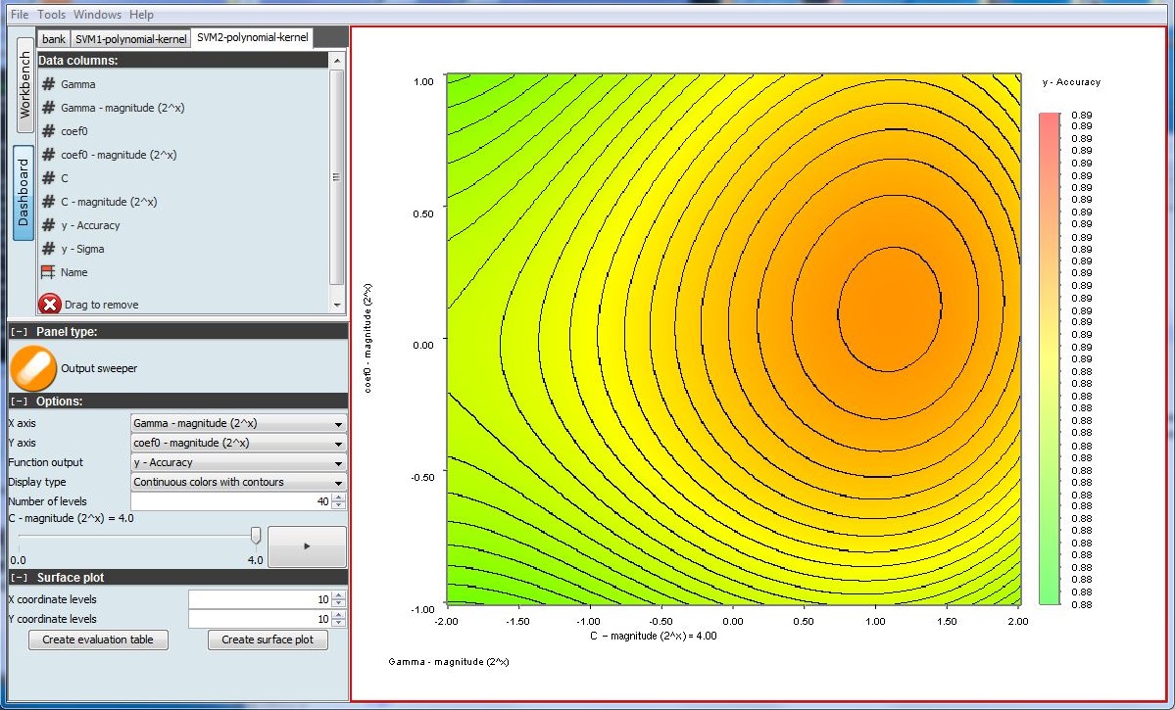Screen dimensions: 1175x710
Task: Switch to the SVM1-polynomial-kernel tab
Action: (x=131, y=39)
